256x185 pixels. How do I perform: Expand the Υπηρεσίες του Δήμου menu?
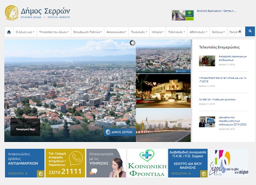[54, 32]
